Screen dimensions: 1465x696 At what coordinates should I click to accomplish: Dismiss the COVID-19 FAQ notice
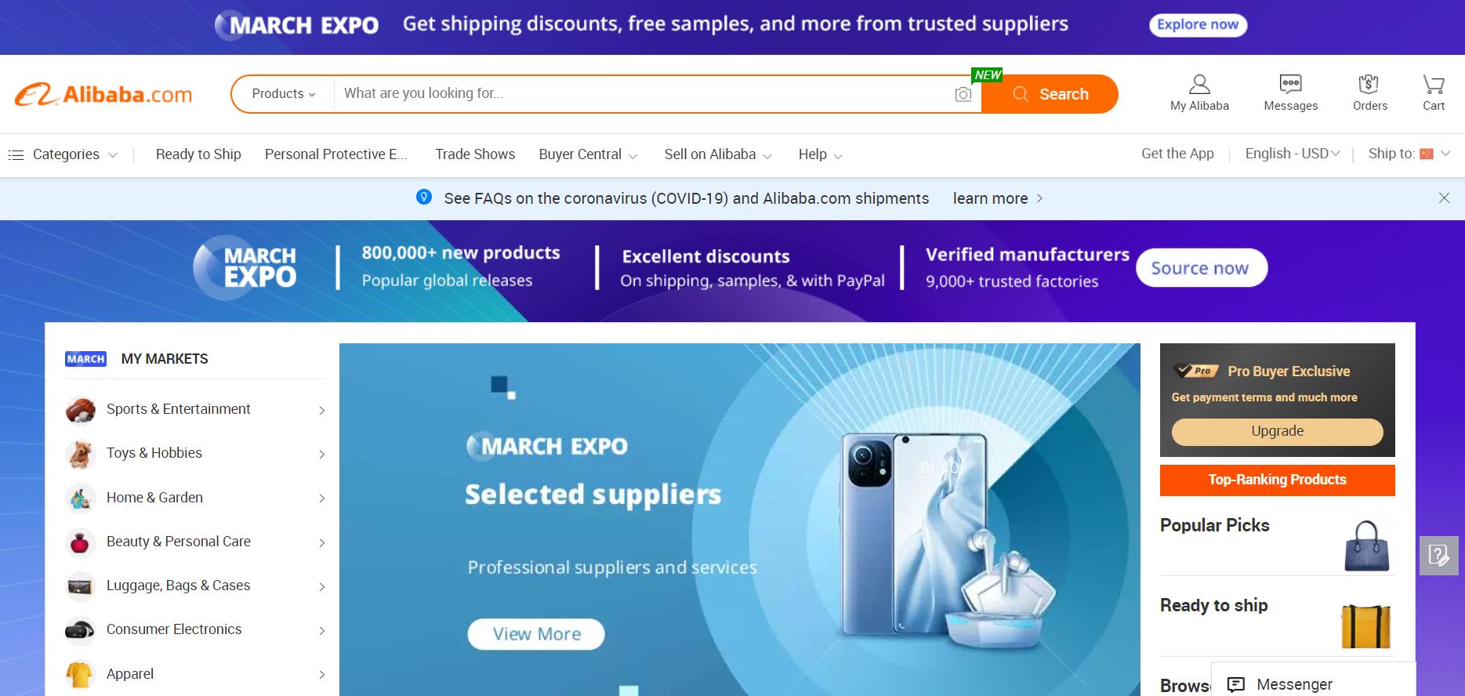click(1444, 198)
